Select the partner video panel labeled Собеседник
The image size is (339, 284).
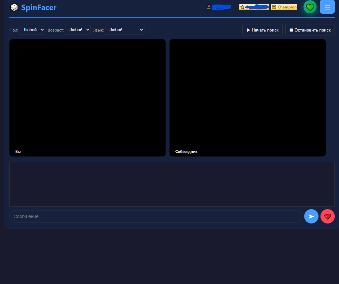tap(247, 98)
